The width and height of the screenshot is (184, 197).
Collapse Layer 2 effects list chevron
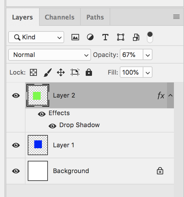pyautogui.click(x=170, y=95)
